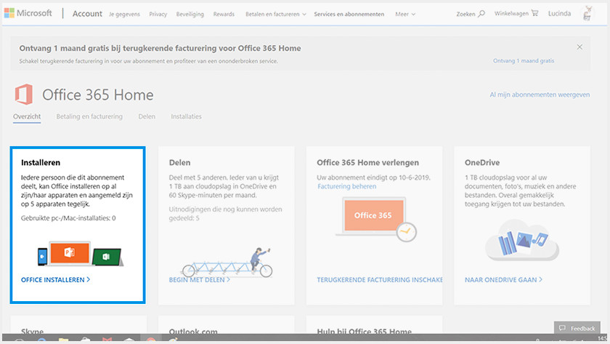The height and width of the screenshot is (344, 610).
Task: Click the Lucinda account name
Action: pos(559,13)
